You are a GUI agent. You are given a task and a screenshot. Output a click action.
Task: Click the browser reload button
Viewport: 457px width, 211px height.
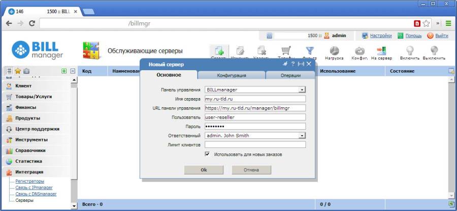32,23
